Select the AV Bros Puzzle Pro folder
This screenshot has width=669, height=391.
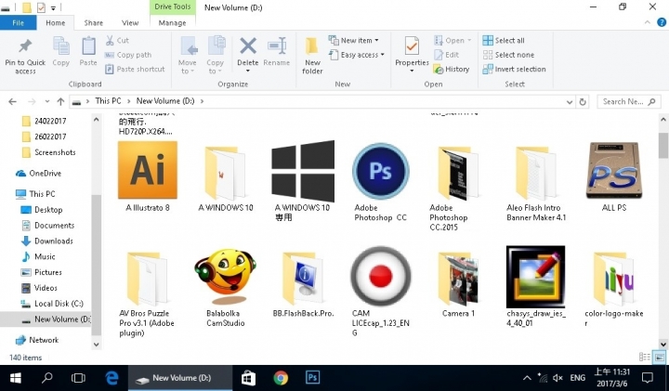click(x=148, y=278)
